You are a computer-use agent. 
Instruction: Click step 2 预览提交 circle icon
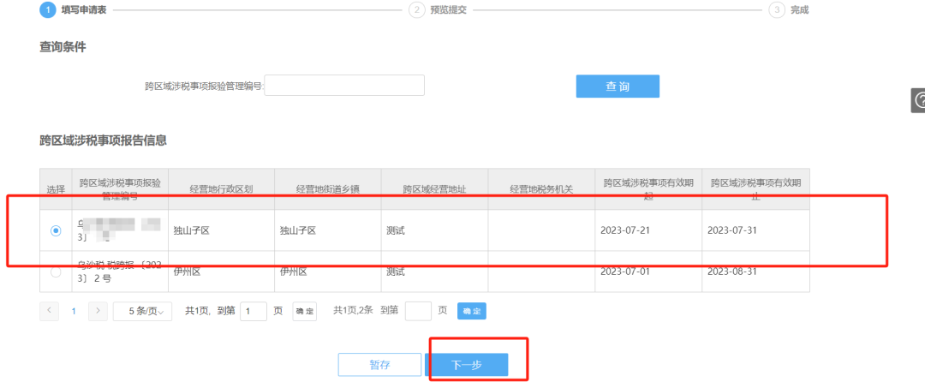[416, 10]
